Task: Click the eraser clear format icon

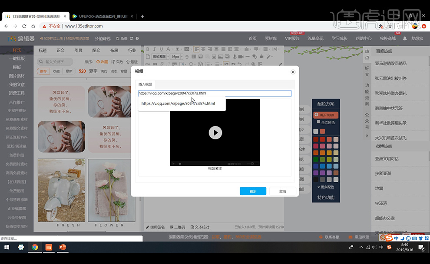Action: (255, 57)
